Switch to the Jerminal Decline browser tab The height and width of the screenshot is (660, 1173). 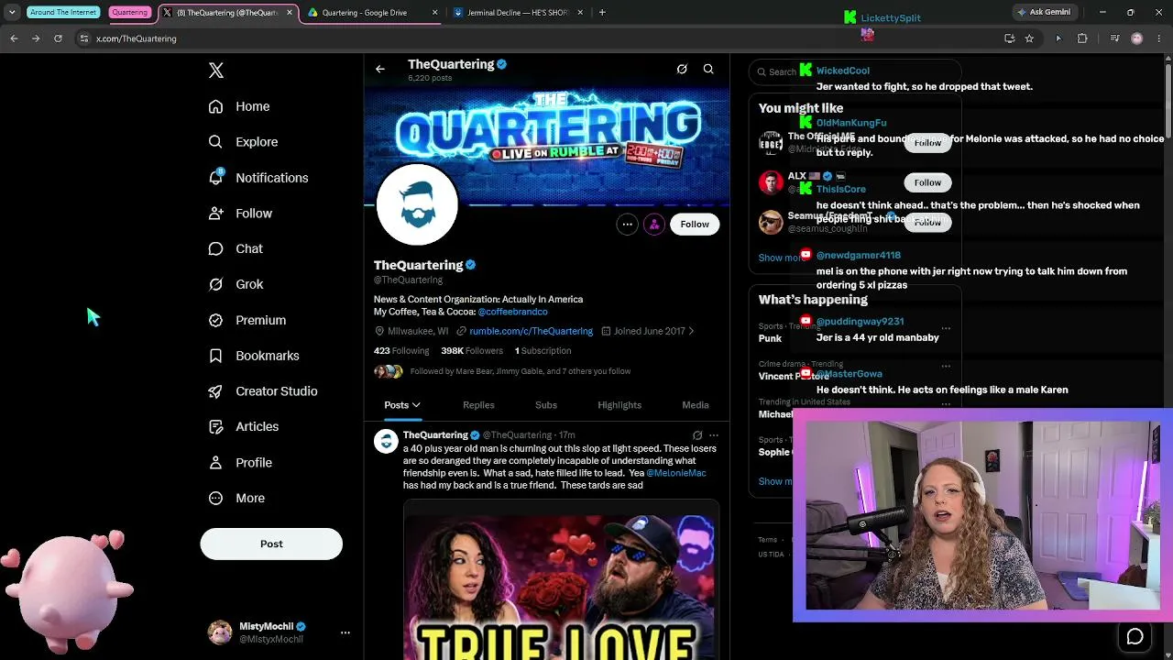tap(517, 13)
